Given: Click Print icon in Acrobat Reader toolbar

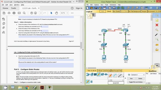Looking at the screenshot, I should [14, 13].
